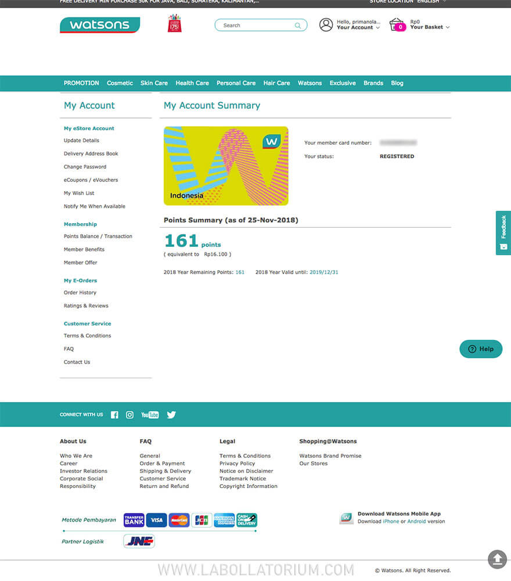Image resolution: width=511 pixels, height=581 pixels.
Task: Select Change Password link
Action: [85, 167]
